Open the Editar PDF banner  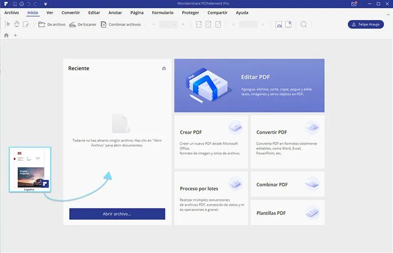[x=249, y=85]
